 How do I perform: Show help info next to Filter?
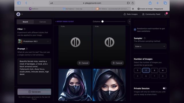tap(24, 29)
